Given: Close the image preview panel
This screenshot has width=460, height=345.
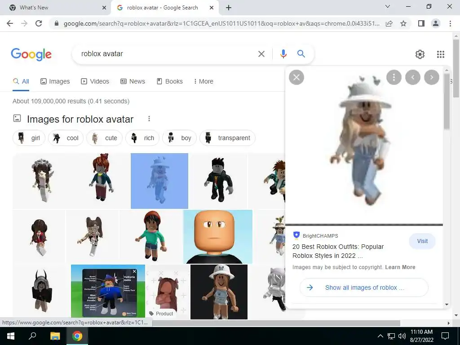Looking at the screenshot, I should [296, 77].
